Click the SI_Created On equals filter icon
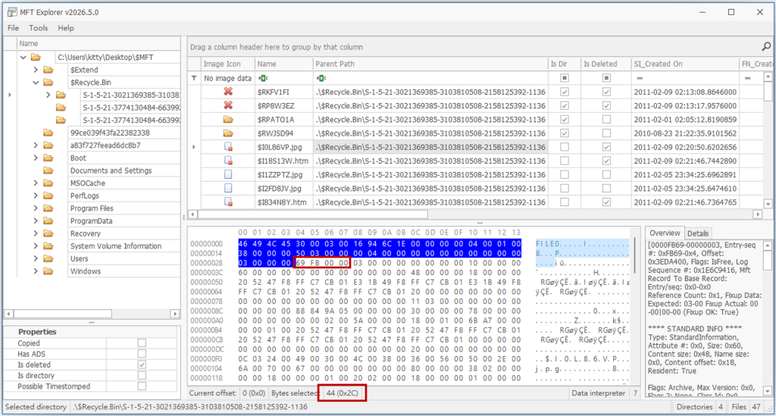The height and width of the screenshot is (416, 776). pos(640,78)
